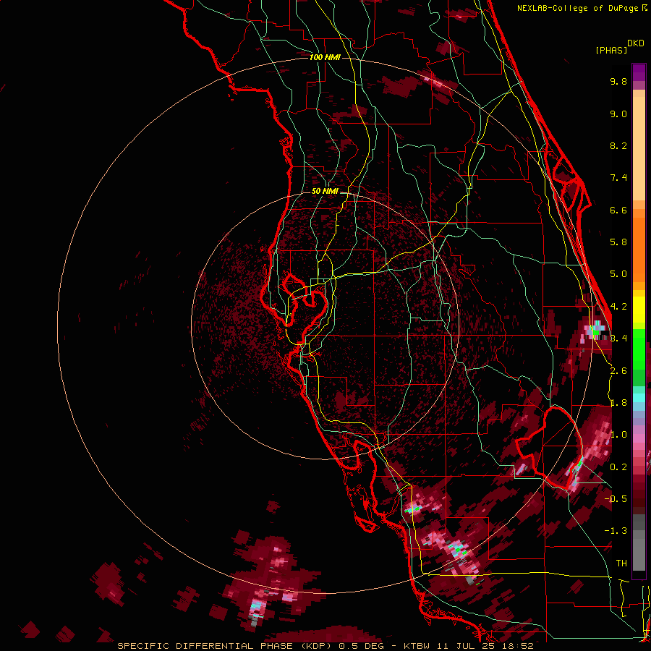Click the 4.2 scale value
Screen dimensions: 651x651
[618, 307]
